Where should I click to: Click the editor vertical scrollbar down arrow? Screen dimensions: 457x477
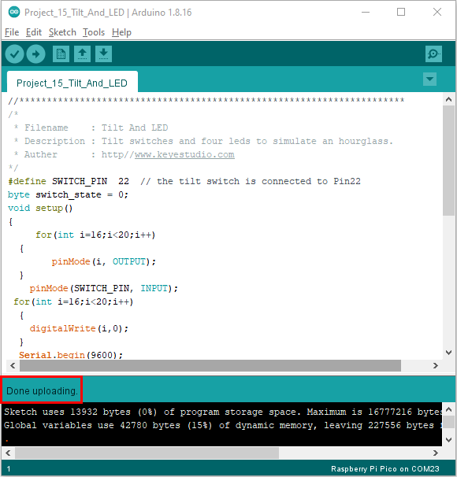click(x=448, y=353)
